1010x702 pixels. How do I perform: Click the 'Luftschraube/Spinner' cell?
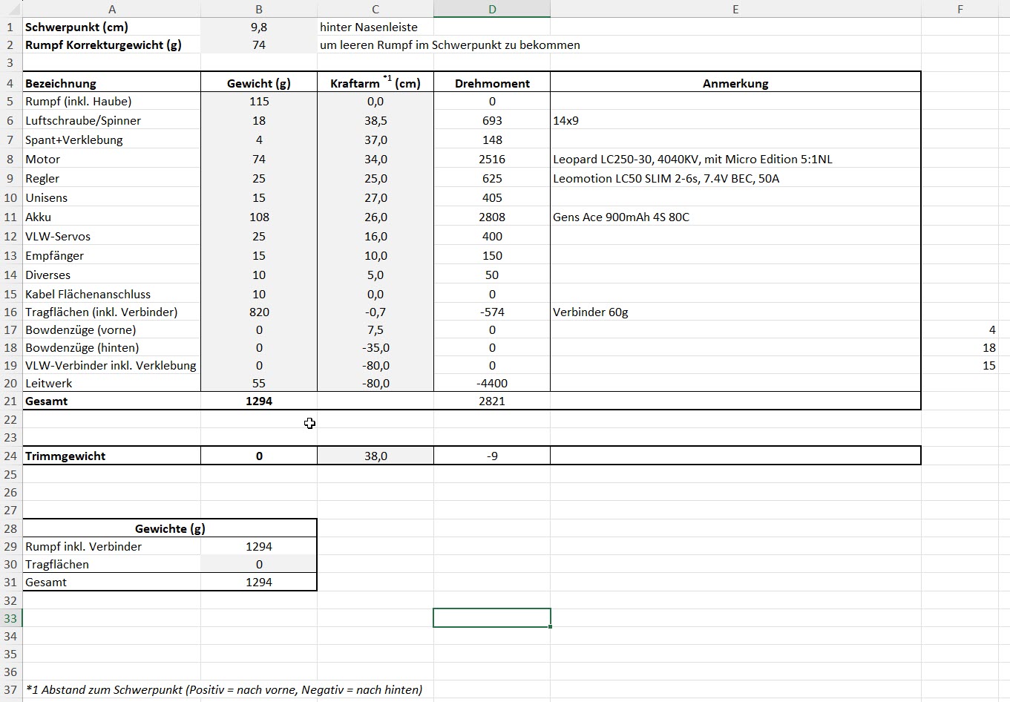111,120
